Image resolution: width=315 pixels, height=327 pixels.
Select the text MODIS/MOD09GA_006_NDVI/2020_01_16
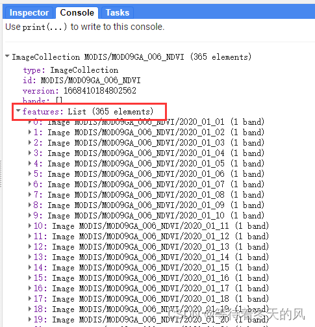coord(154,278)
